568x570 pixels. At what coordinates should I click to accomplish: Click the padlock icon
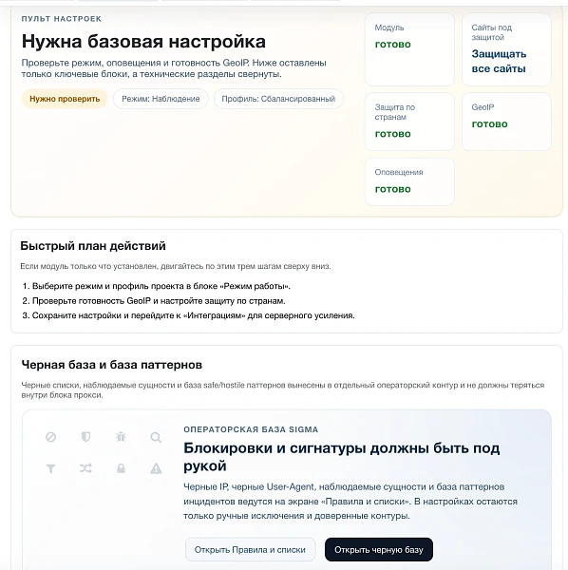[121, 468]
